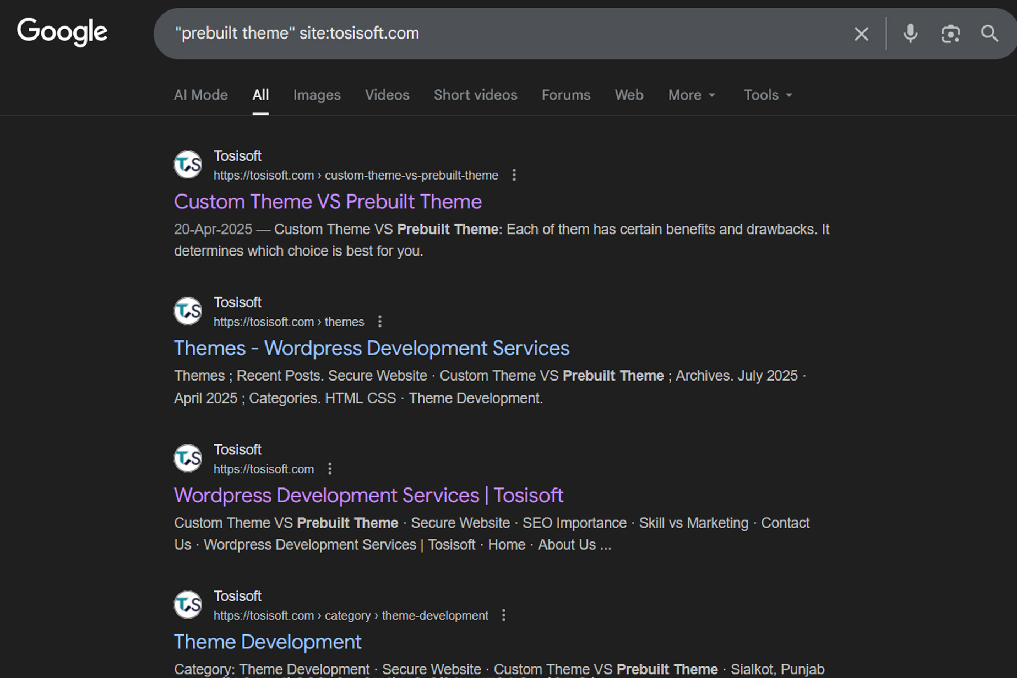Open the Forums search filter
1017x678 pixels.
[565, 95]
